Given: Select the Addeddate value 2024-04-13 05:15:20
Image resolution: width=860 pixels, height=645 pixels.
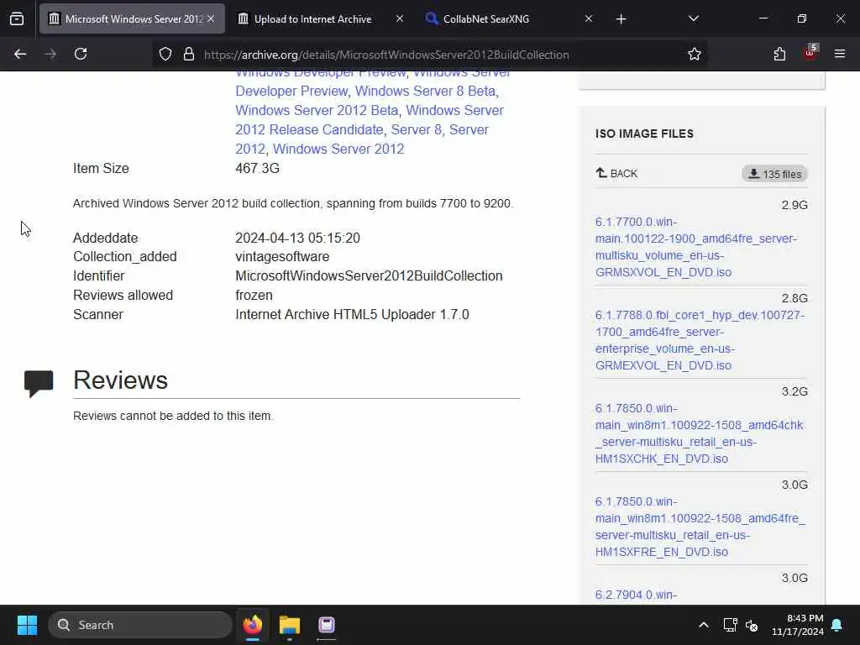Looking at the screenshot, I should click(297, 238).
